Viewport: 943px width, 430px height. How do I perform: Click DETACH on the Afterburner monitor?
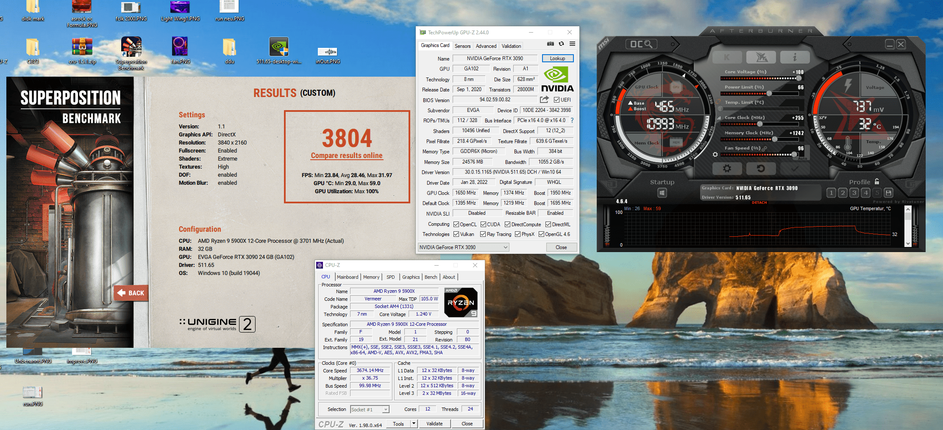[x=759, y=203]
